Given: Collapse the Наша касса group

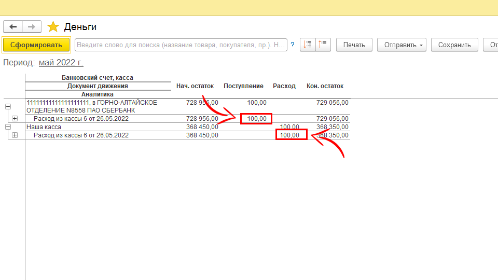Looking at the screenshot, I should click(x=8, y=127).
